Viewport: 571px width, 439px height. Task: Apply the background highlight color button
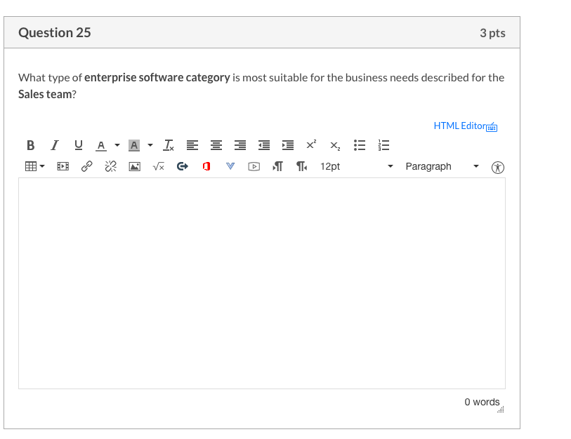tap(134, 145)
